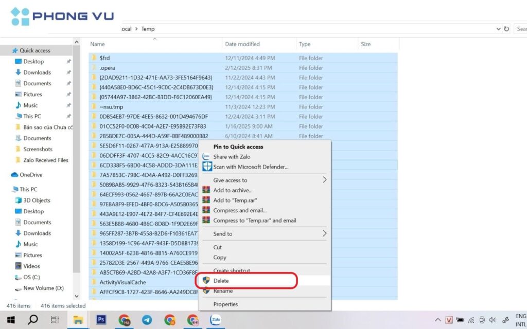The width and height of the screenshot is (527, 329).
Task: Click the navigation pane vertical scrollbar
Action: (77, 154)
